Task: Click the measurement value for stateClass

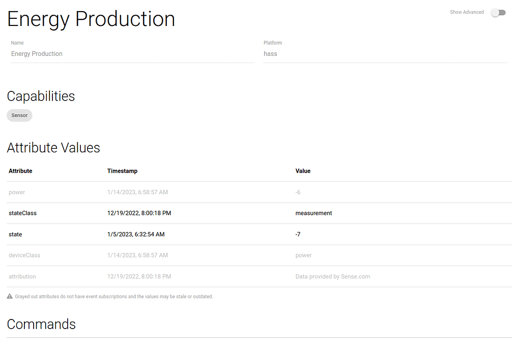Action: click(x=313, y=213)
